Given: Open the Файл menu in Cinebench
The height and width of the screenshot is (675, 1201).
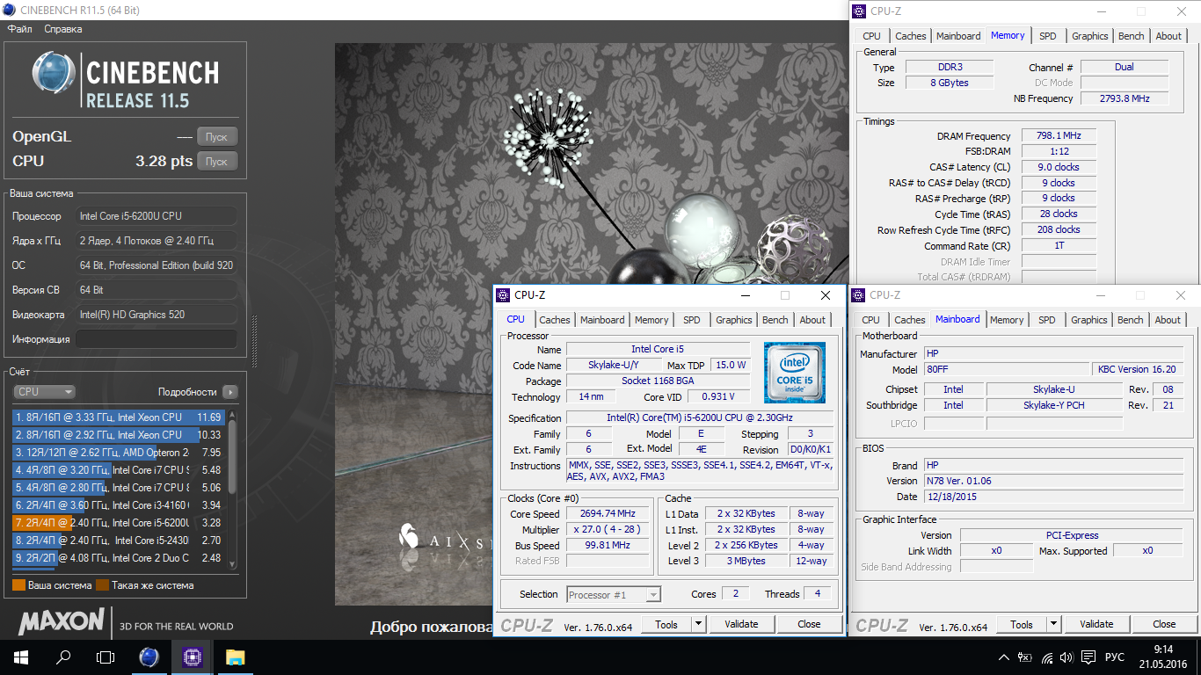Looking at the screenshot, I should (x=20, y=29).
